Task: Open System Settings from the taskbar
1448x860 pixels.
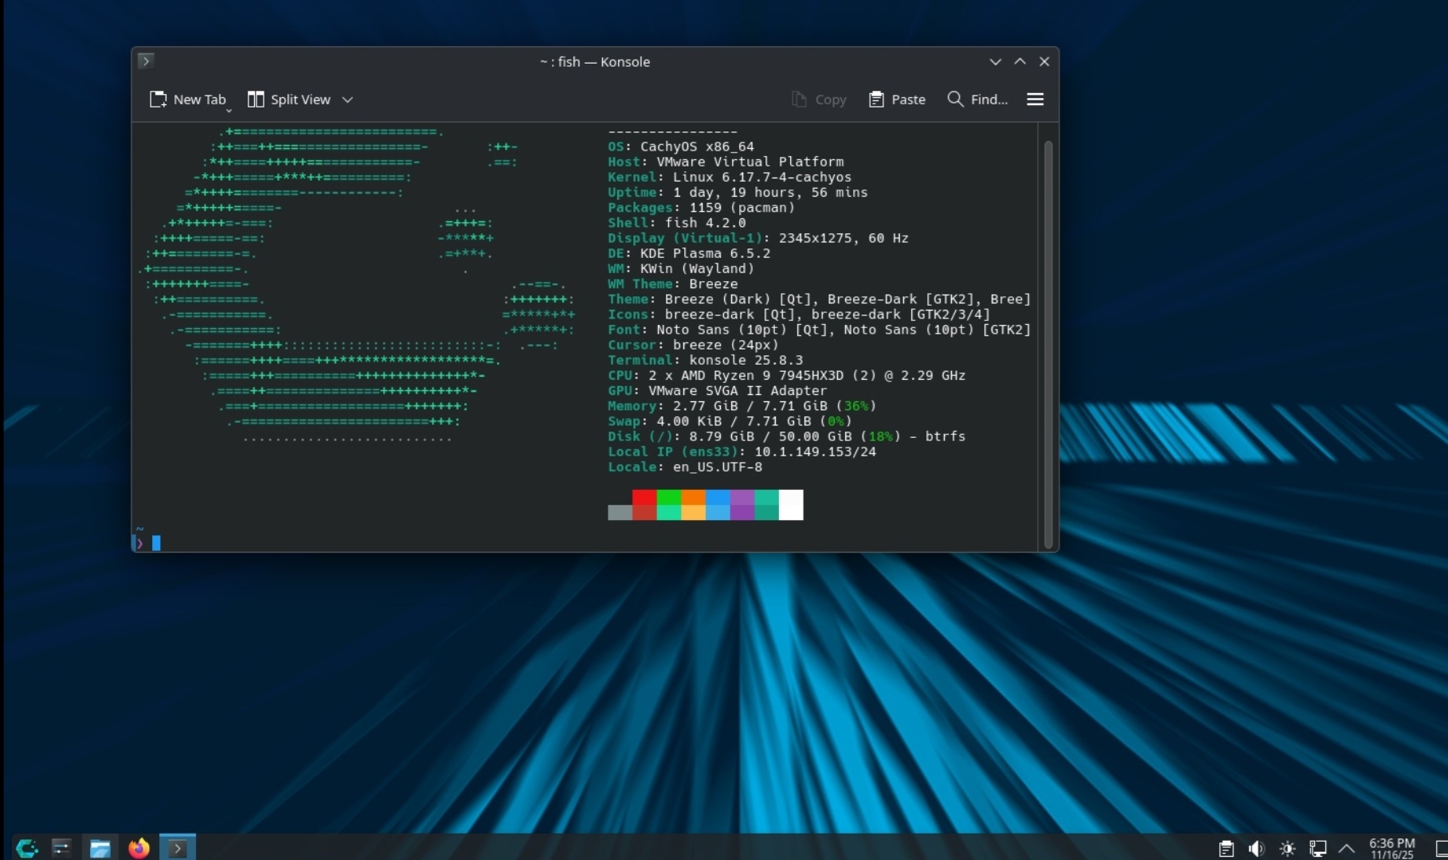Action: point(61,848)
